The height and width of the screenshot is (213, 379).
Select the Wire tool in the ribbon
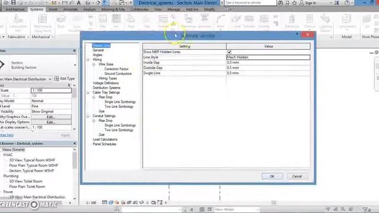coord(220,21)
